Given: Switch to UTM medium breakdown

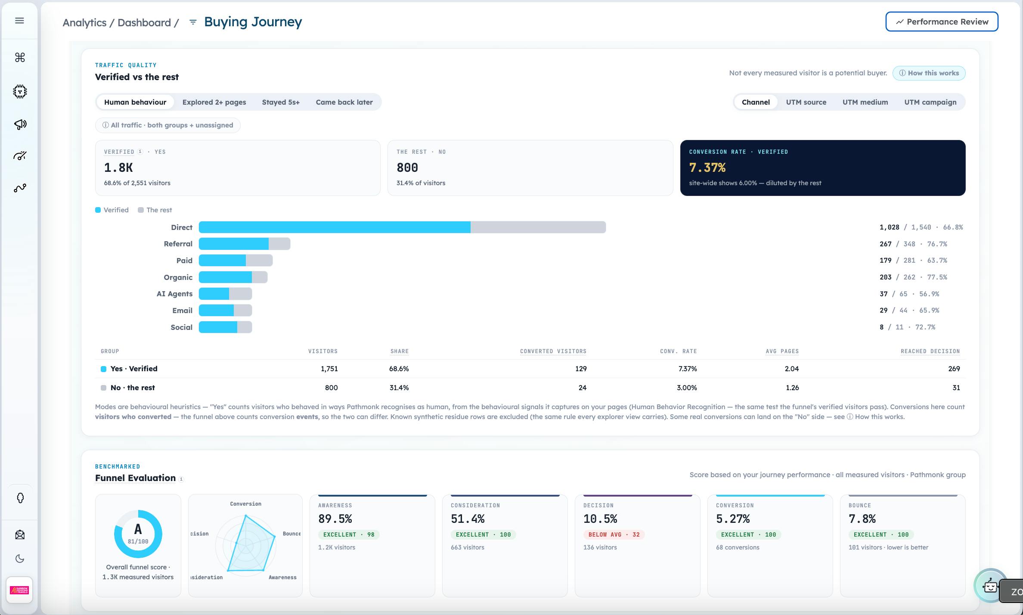Looking at the screenshot, I should pyautogui.click(x=865, y=102).
